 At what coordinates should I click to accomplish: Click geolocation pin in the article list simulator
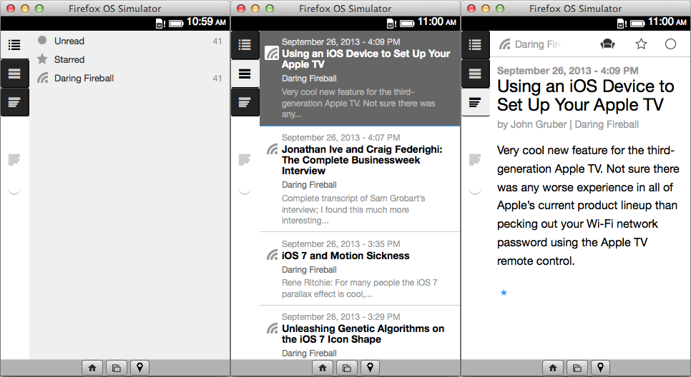click(371, 368)
